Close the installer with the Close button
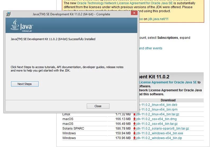Viewport: 210px width, 147px height. (98, 106)
